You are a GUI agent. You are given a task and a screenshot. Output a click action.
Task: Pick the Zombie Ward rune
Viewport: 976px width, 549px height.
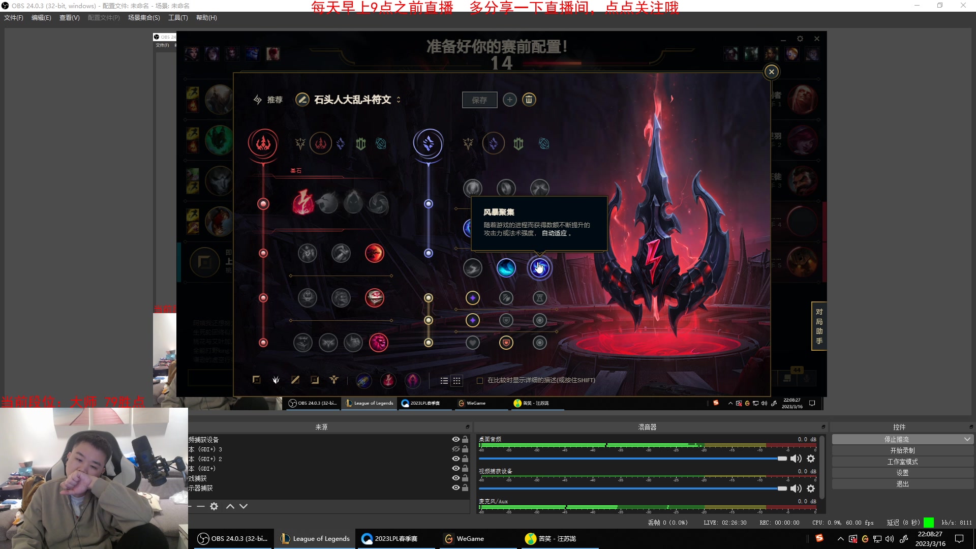(308, 298)
